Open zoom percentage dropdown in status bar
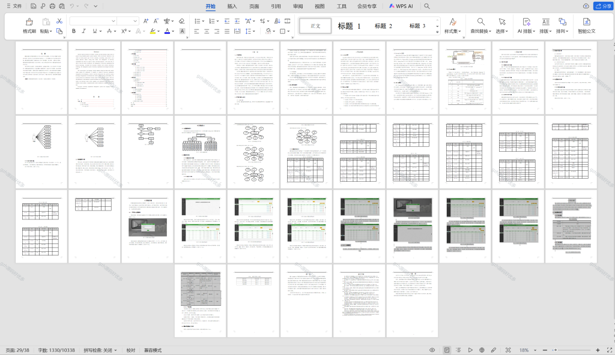This screenshot has height=355, width=615. pos(535,350)
